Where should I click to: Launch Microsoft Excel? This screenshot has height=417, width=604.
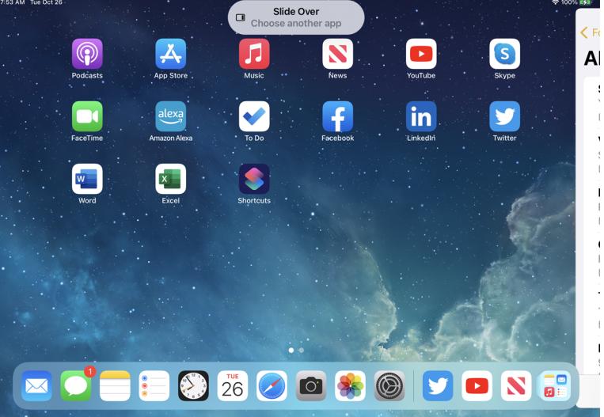pos(171,179)
